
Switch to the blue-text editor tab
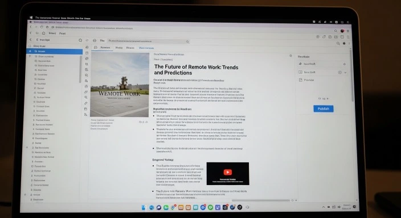[x=146, y=48]
